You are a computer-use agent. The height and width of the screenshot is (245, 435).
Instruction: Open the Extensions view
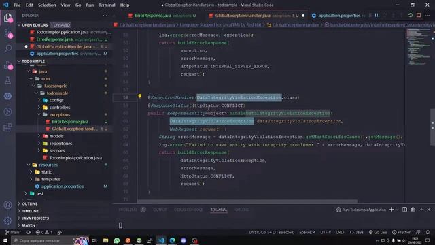point(7,127)
